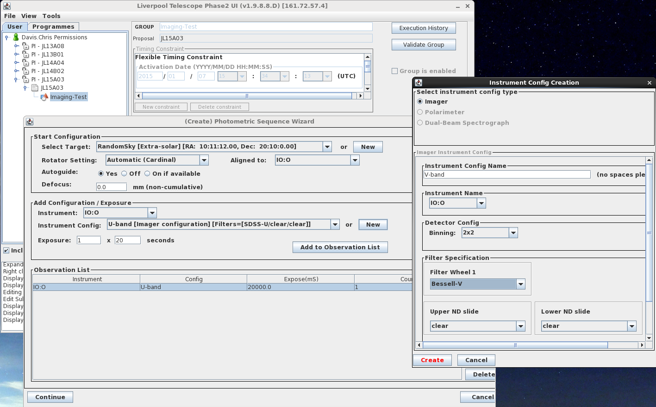The image size is (656, 407).
Task: Open the Instrument Name dropdown in dialog
Action: [x=481, y=203]
